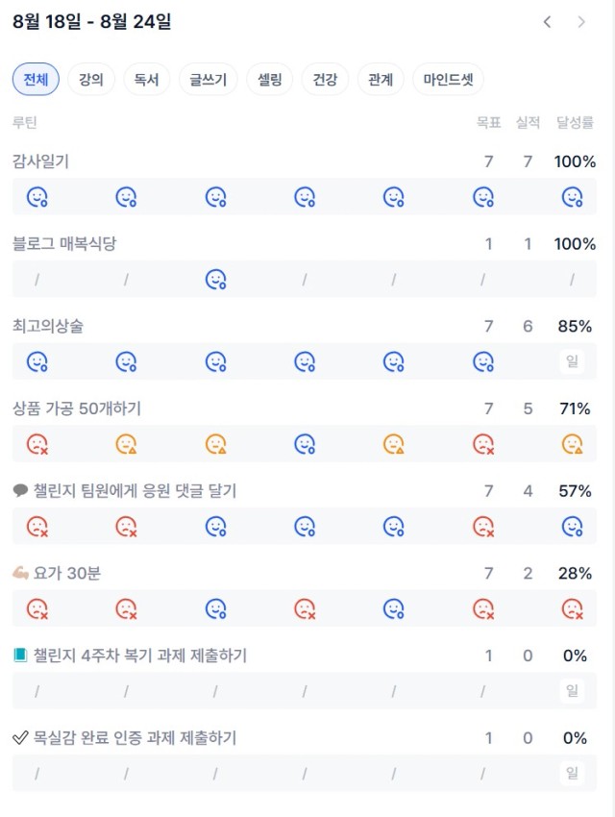This screenshot has height=817, width=615.
Task: Toggle 일 badge in 챌린지 4주차 복기 row
Action: point(573,690)
